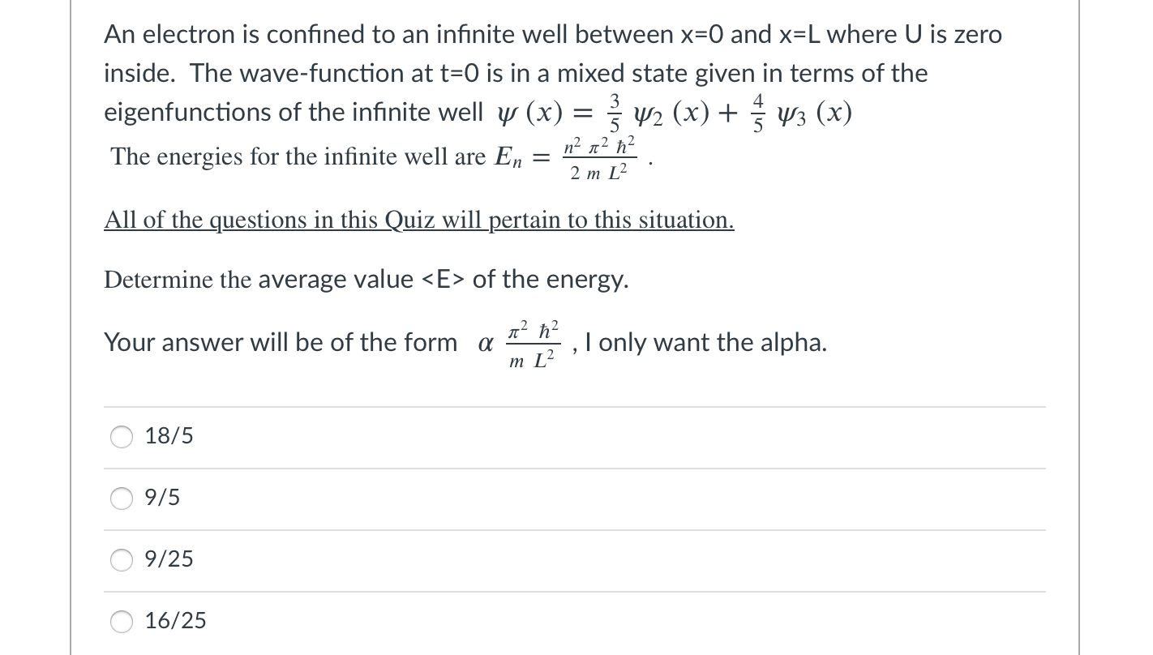Click the energy formula for the infinite well
1153x655 pixels.
pos(598,156)
